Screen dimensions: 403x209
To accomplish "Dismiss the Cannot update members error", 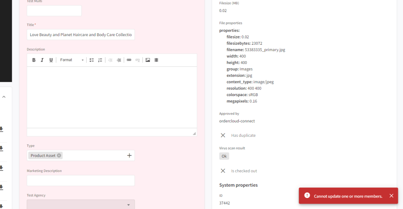I will coord(391,196).
